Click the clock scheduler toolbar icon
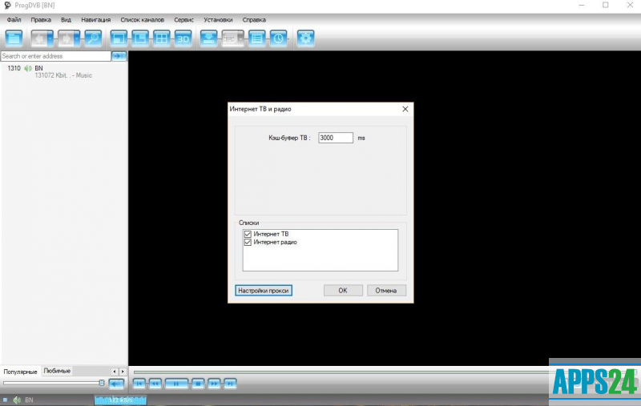The width and height of the screenshot is (641, 406). tap(277, 38)
